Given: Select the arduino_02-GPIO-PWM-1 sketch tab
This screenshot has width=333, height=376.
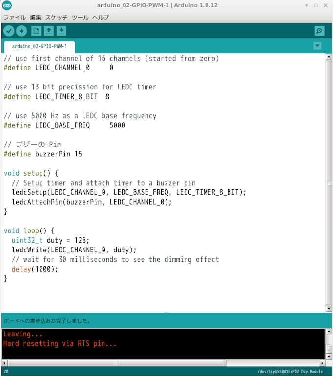Looking at the screenshot, I should click(40, 47).
